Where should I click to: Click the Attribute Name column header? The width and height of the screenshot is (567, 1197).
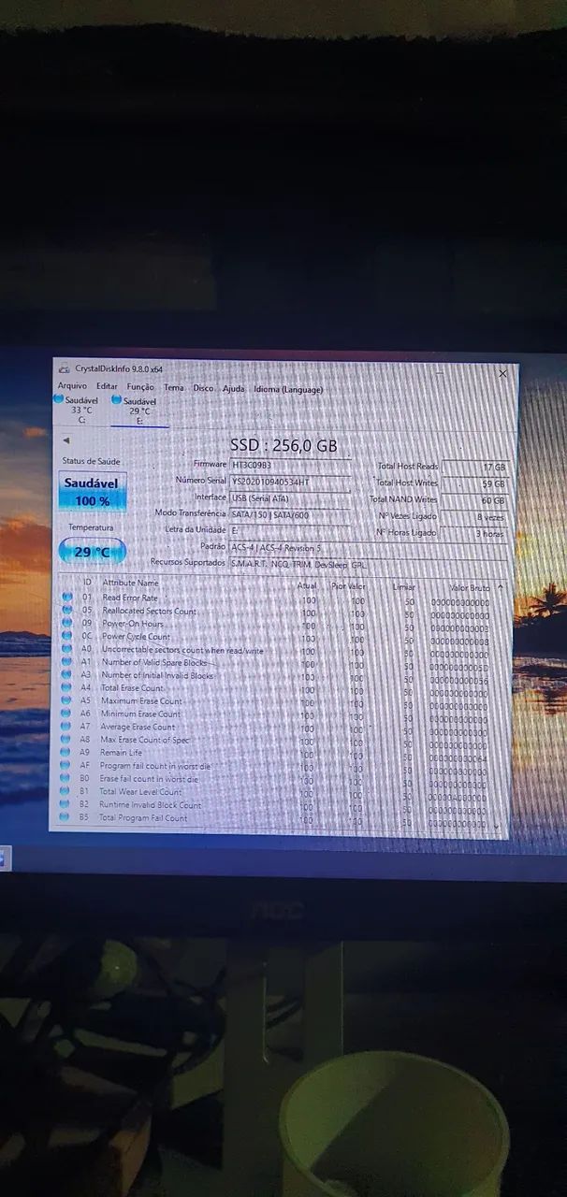(x=130, y=584)
